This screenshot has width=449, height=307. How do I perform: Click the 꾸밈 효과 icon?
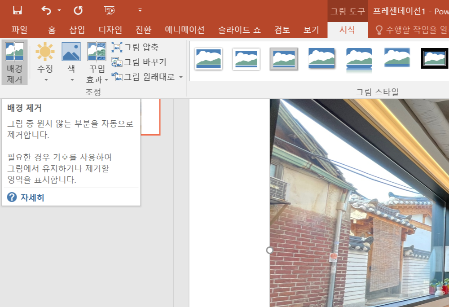[x=97, y=52]
